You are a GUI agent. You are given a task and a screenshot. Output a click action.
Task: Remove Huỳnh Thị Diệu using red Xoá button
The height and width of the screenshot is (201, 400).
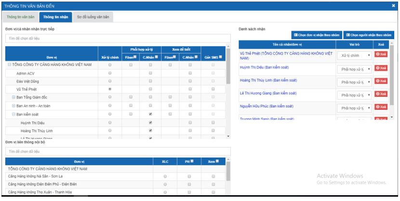(381, 68)
